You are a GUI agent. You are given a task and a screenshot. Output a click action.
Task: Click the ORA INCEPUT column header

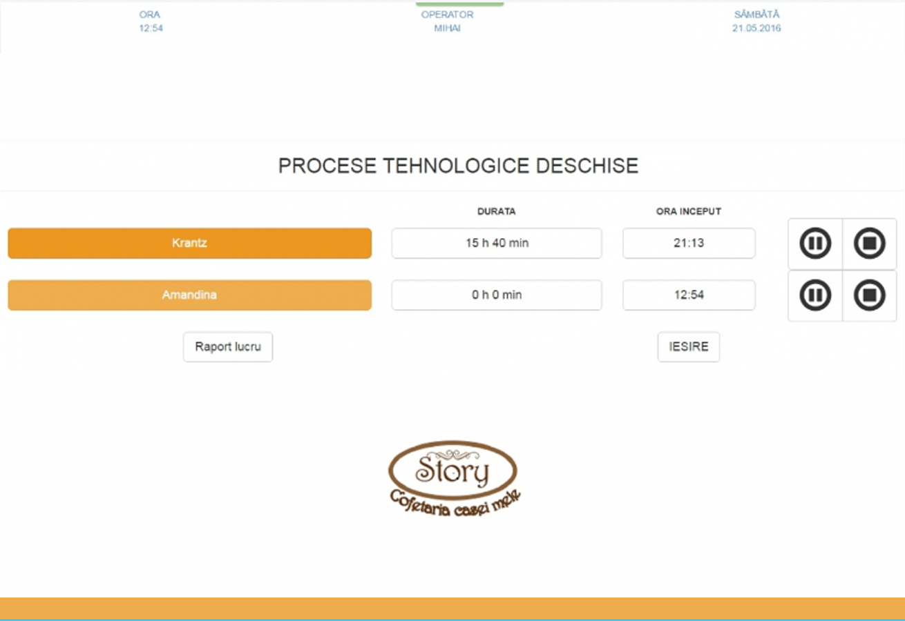coord(689,212)
